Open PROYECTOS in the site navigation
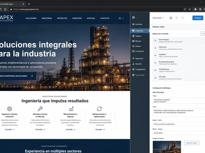 click(62, 18)
